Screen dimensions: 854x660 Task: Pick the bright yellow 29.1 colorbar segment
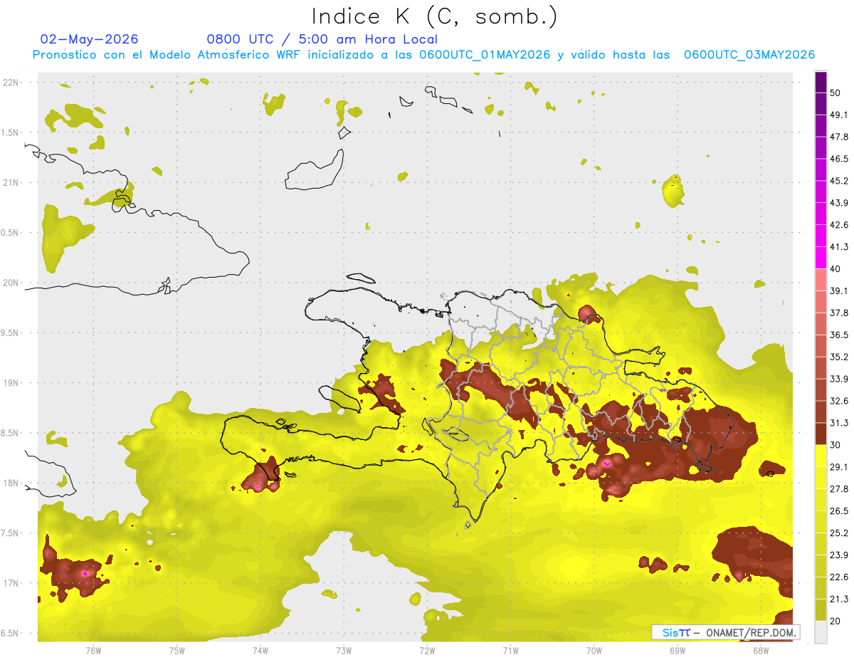coord(821,456)
